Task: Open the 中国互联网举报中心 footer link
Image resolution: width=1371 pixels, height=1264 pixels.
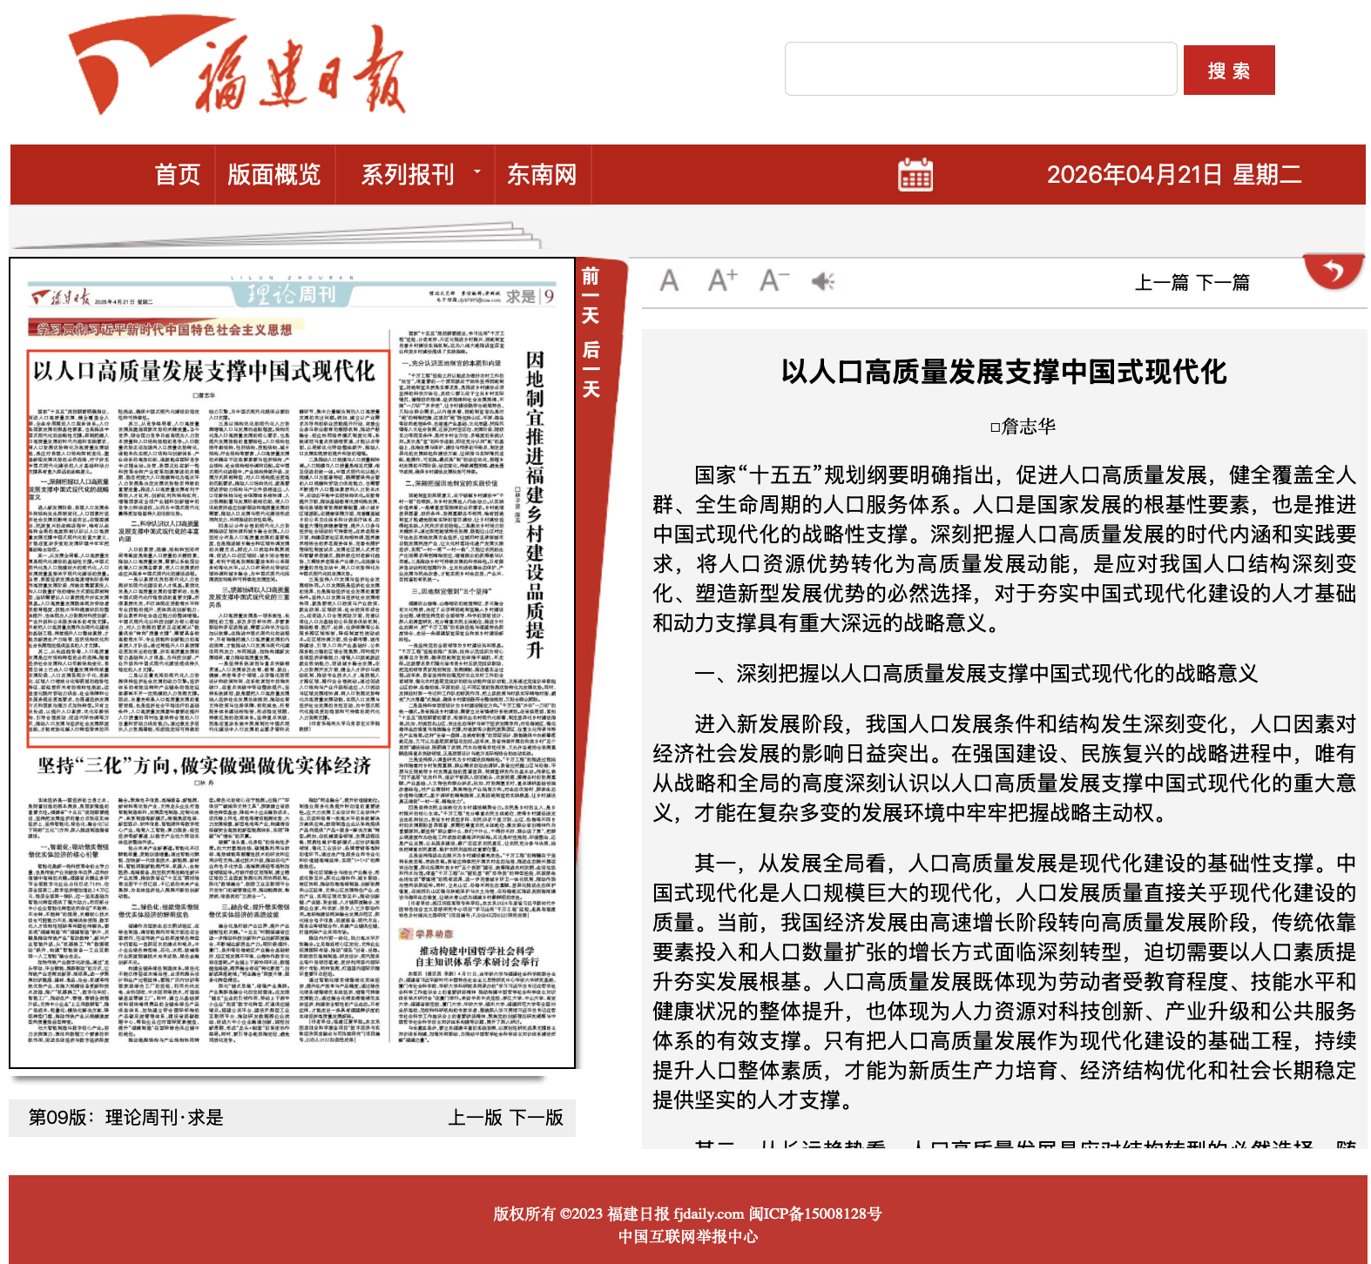Action: [687, 1236]
